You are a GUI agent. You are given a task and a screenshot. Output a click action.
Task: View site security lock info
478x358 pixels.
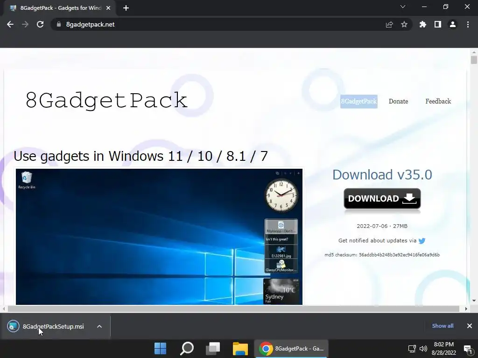[59, 24]
